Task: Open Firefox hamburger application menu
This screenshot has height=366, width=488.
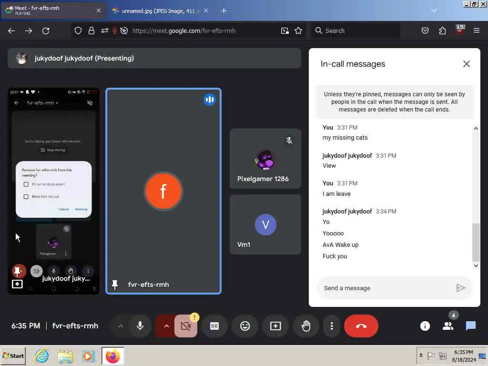Action: [477, 30]
